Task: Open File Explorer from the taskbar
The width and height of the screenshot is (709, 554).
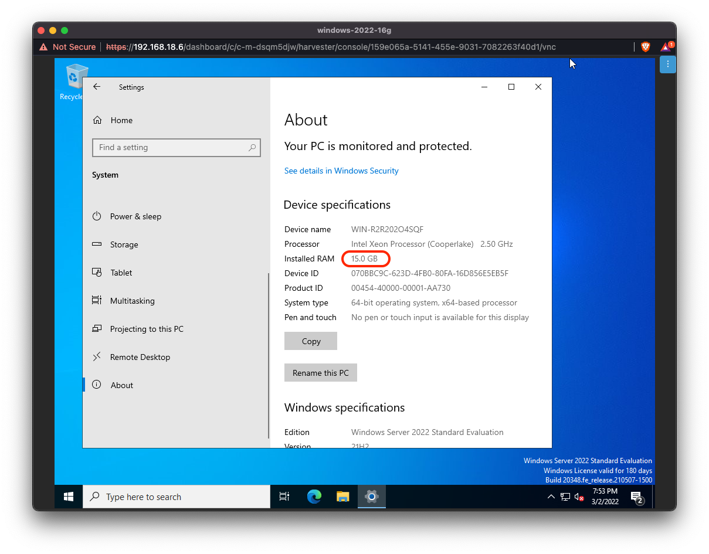Action: click(x=343, y=497)
